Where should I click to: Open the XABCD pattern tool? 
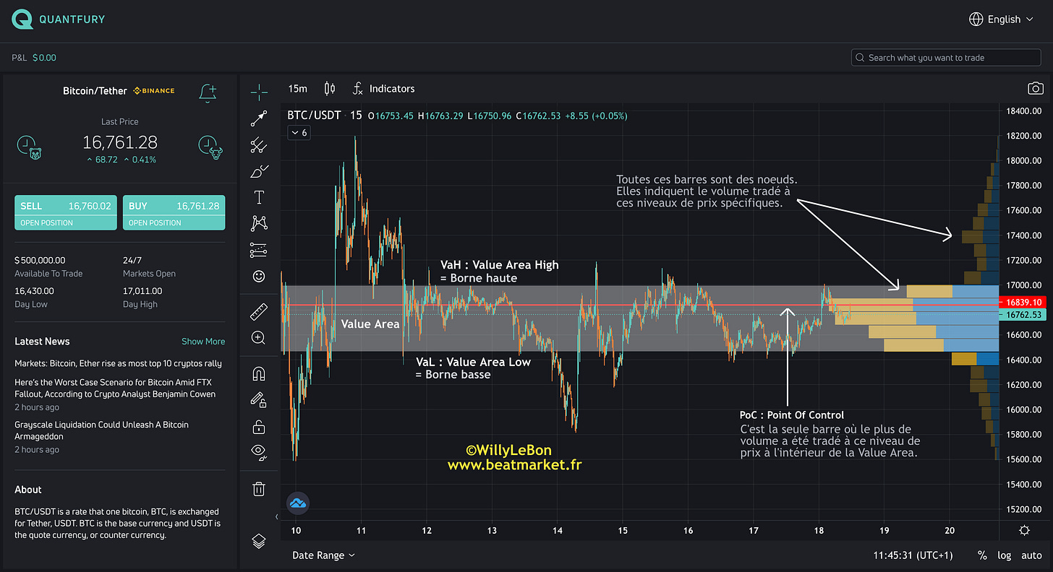(259, 223)
